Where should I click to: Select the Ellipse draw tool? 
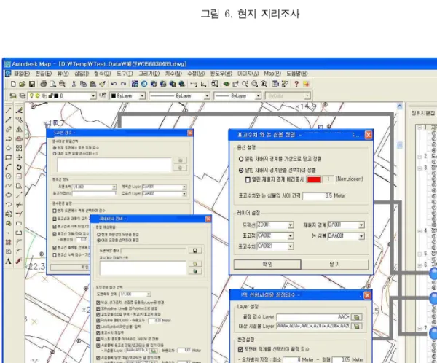click(9, 195)
